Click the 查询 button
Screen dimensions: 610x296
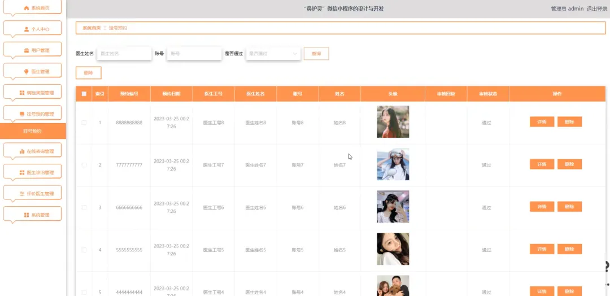coord(316,54)
